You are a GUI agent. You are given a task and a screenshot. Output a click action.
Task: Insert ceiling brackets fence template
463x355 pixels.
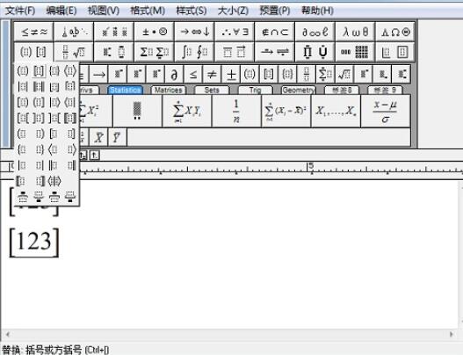(x=70, y=86)
